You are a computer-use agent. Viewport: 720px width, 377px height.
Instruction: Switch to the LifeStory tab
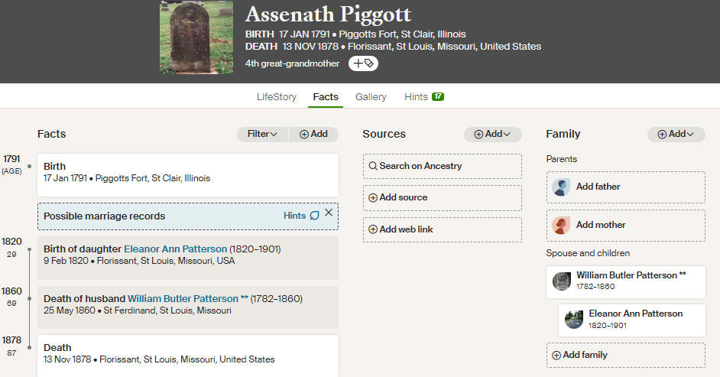point(277,97)
